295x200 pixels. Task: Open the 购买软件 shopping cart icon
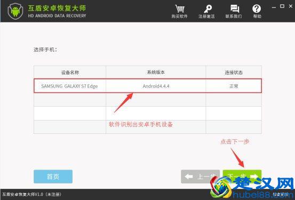click(180, 9)
